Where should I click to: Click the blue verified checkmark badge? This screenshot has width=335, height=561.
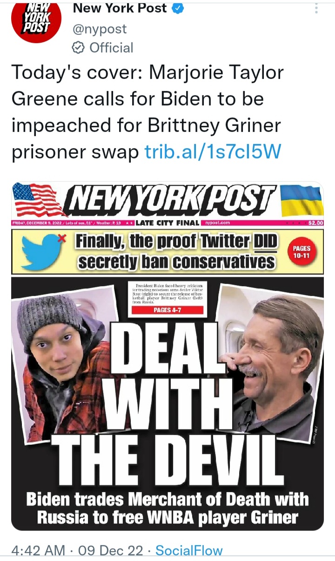coord(178,8)
